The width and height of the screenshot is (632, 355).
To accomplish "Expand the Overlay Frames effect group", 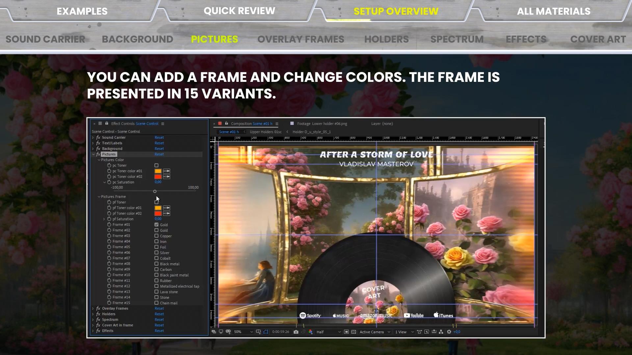I will (x=93, y=308).
